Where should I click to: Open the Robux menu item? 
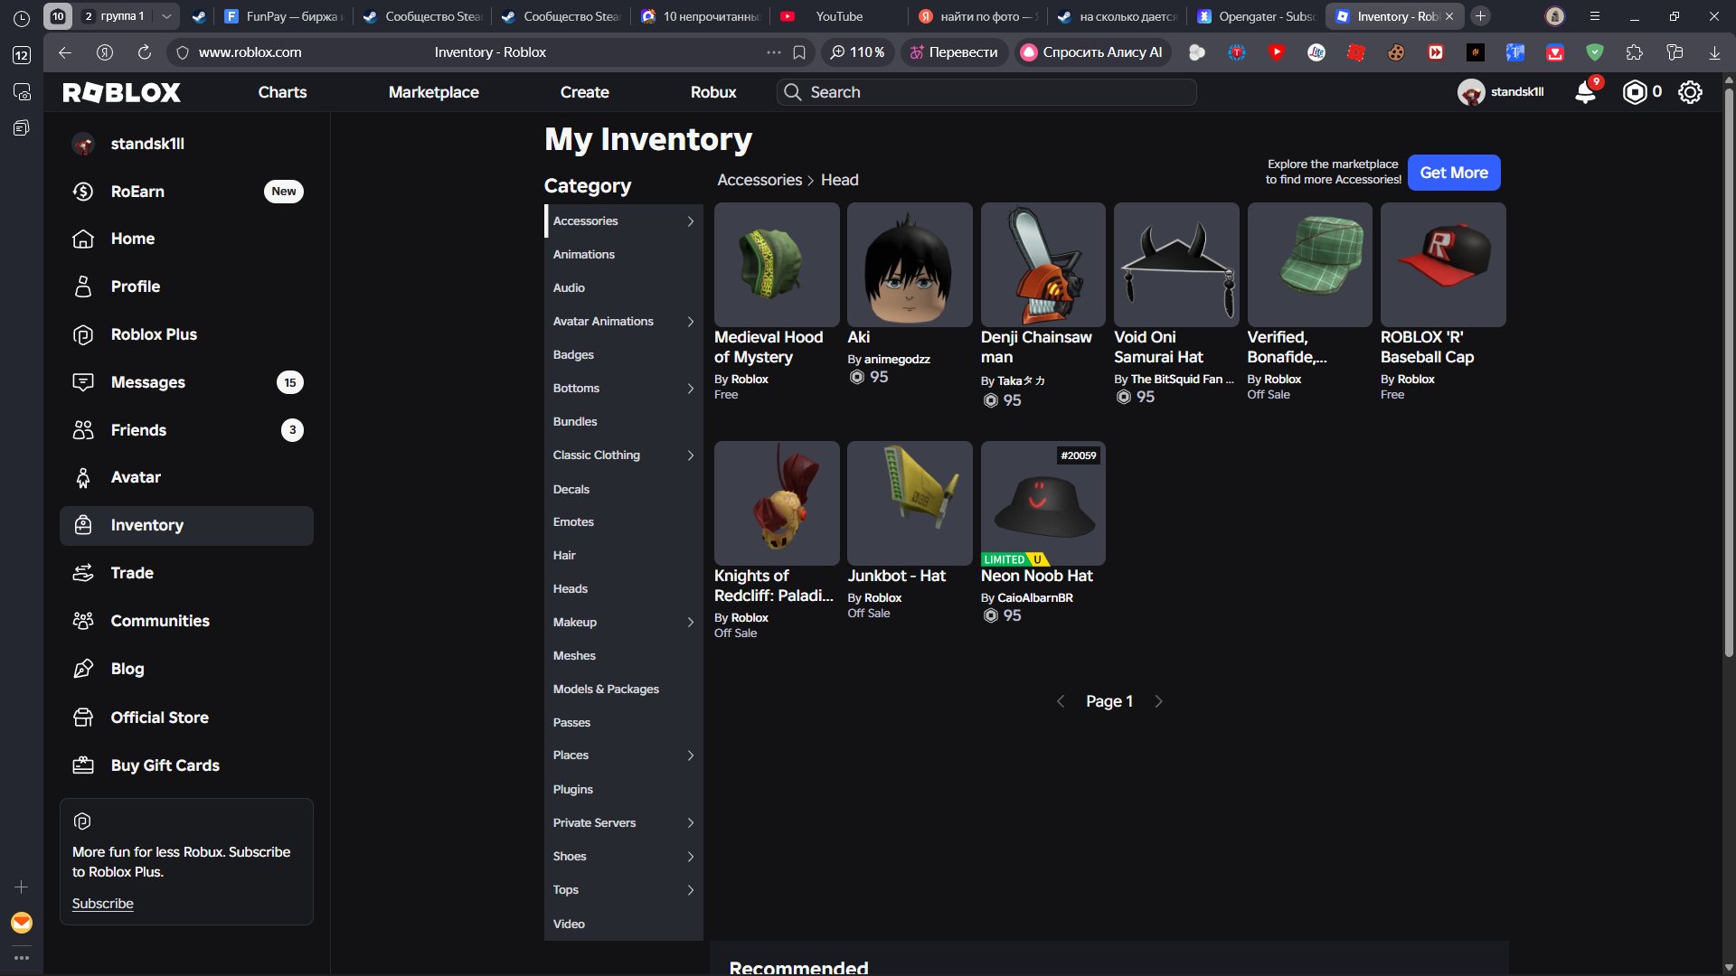[713, 92]
